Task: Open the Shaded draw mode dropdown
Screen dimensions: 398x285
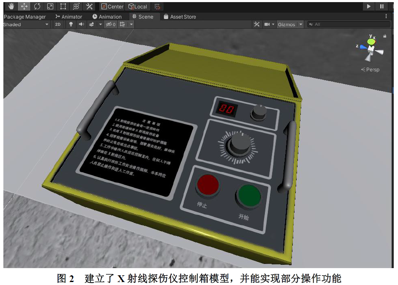Action: coord(26,24)
